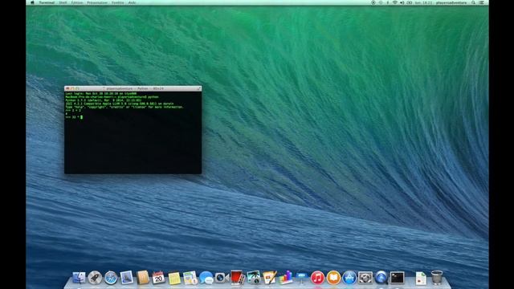The image size is (514, 289).
Task: Open document stack icon beside Trash
Action: (x=421, y=278)
